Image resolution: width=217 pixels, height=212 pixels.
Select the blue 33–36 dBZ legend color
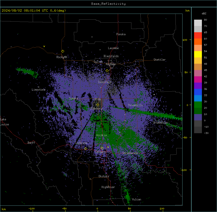coord(198,92)
